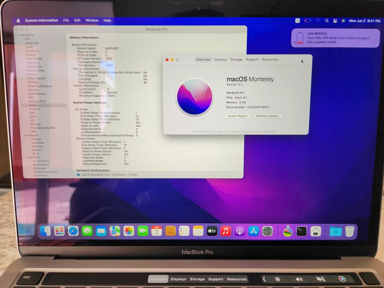Click Hardware in the path bar
384x288 pixels.
(x=119, y=174)
